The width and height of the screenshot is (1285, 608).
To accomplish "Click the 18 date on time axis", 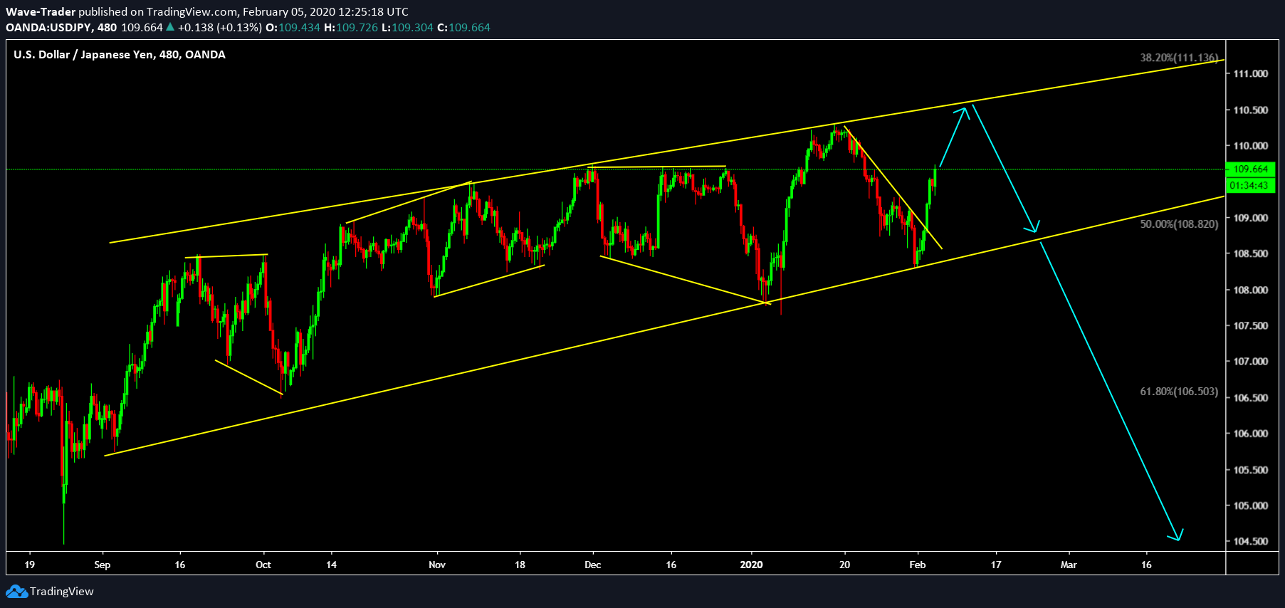I will (x=520, y=565).
